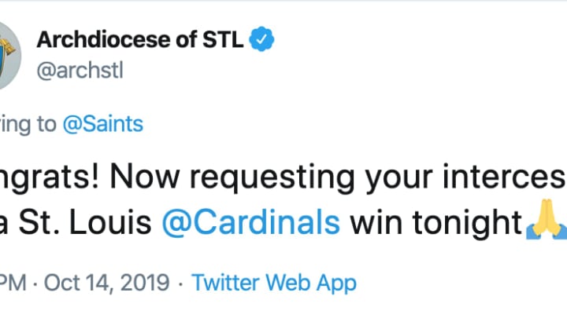567x318 pixels.
Task: Open the @Cardinals mention link
Action: (251, 222)
